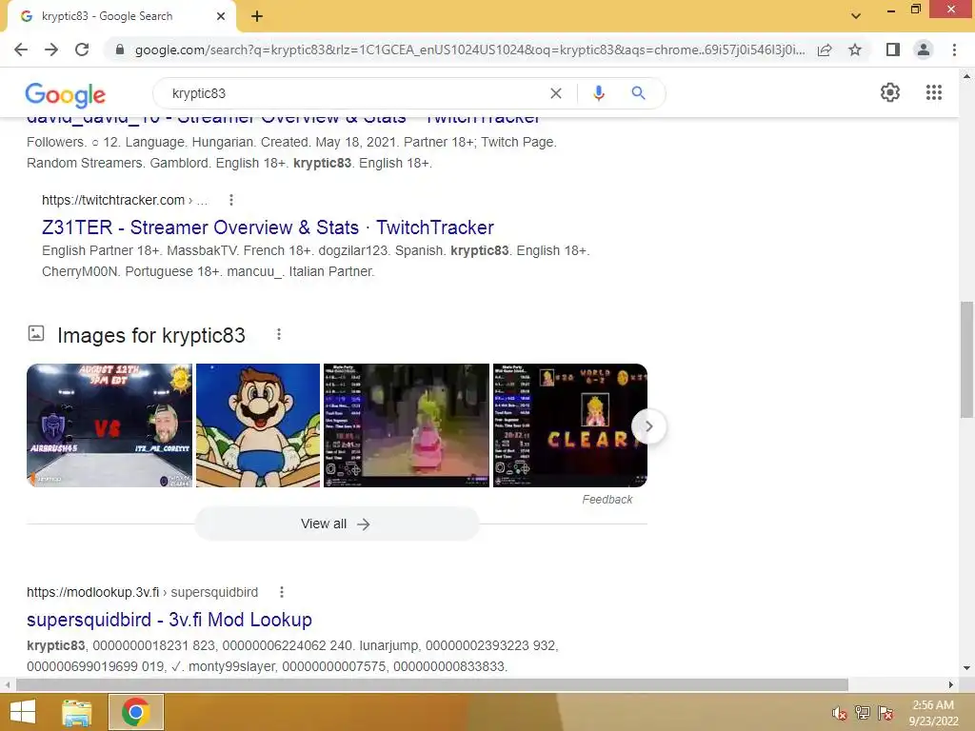
Task: Start voice search with the microphone
Action: (599, 93)
